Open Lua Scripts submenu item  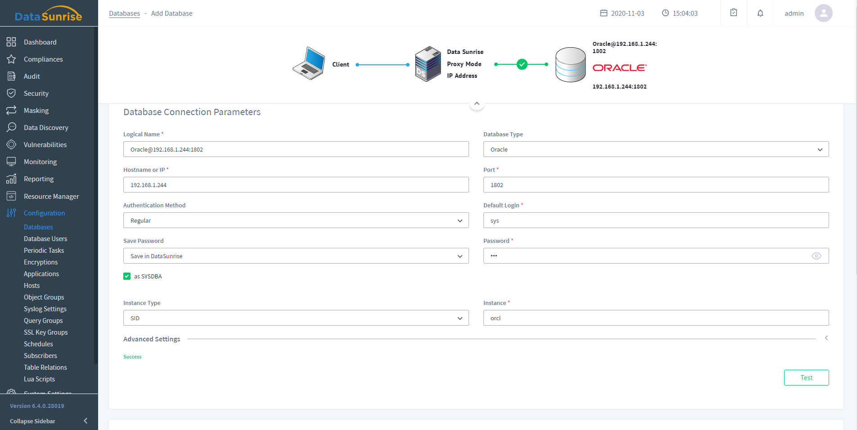coord(39,379)
